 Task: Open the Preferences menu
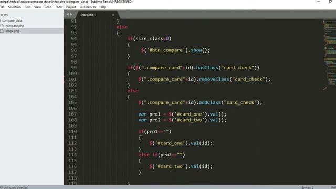tap(88, 7)
